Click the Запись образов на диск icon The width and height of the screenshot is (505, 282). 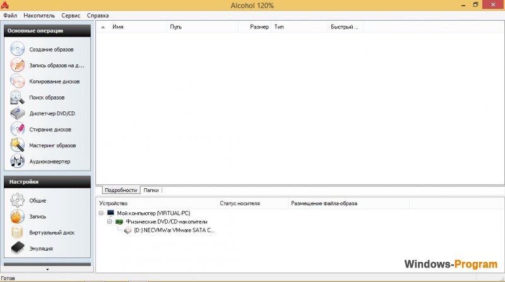coord(18,65)
